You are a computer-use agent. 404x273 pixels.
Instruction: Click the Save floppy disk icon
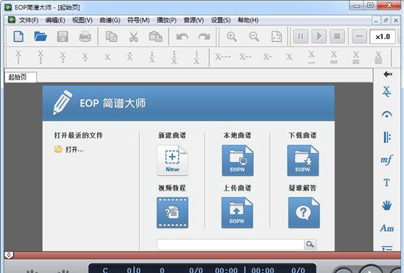[63, 36]
